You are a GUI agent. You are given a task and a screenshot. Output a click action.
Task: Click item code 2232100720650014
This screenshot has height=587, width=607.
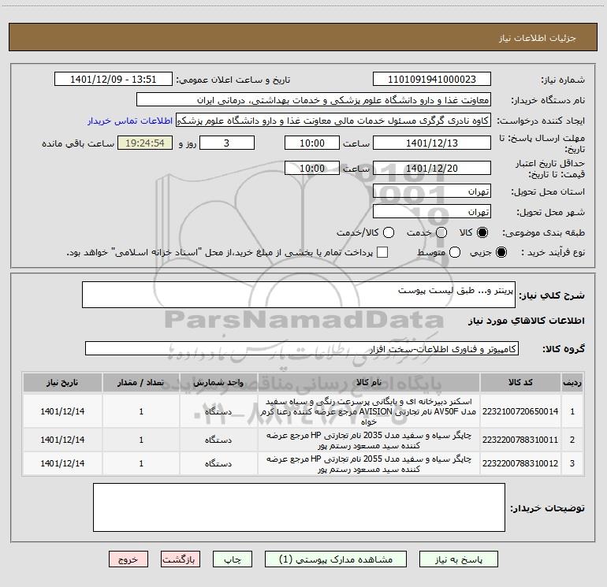[520, 411]
